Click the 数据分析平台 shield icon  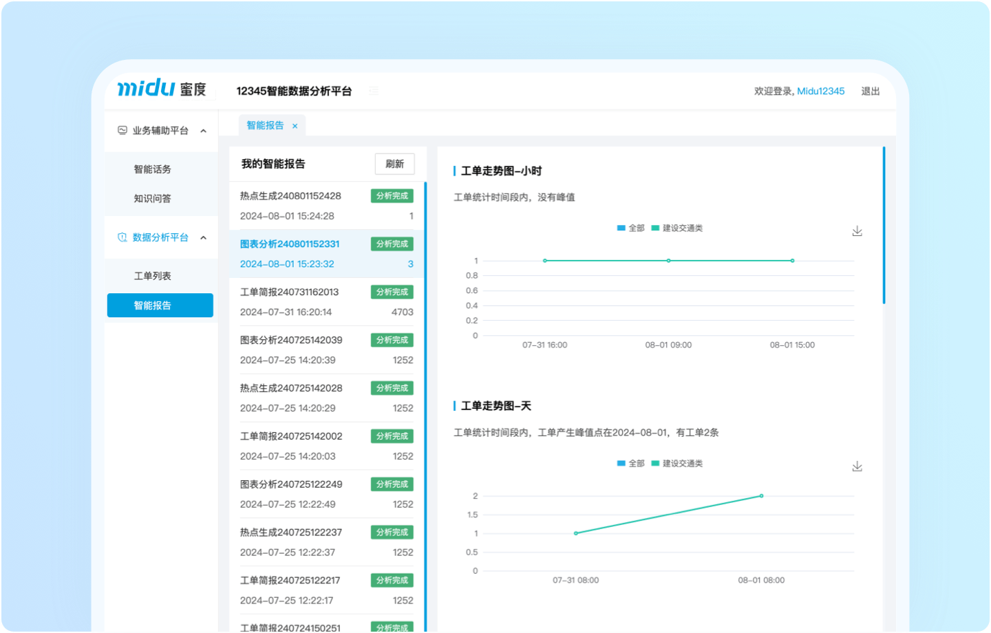122,237
